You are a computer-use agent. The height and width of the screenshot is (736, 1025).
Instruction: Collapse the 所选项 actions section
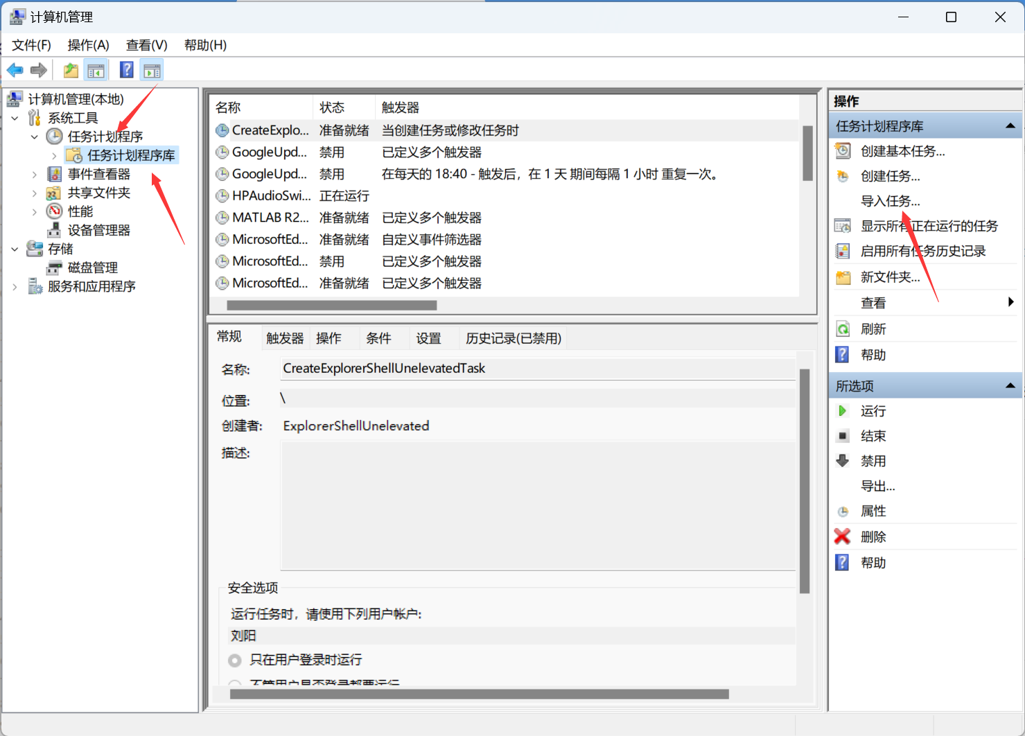tap(1010, 386)
